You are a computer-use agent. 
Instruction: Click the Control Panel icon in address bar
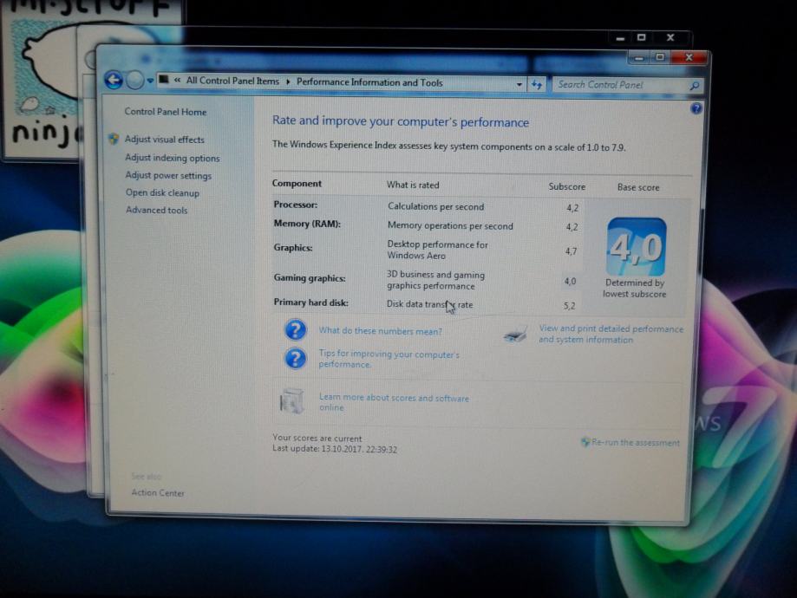[x=164, y=79]
